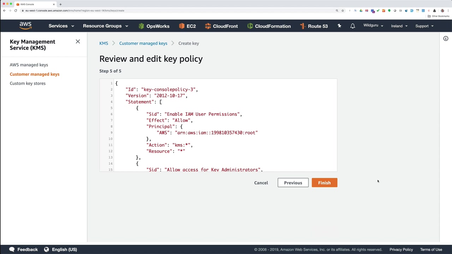The height and width of the screenshot is (254, 452).
Task: Click the key policy line with "key-consolepolicy-3"
Action: click(162, 90)
